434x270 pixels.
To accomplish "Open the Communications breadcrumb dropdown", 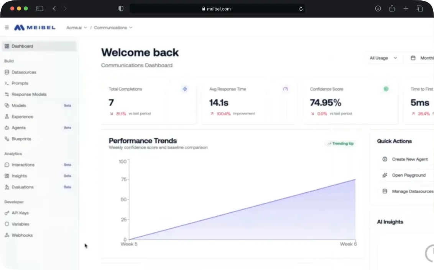I will [113, 27].
